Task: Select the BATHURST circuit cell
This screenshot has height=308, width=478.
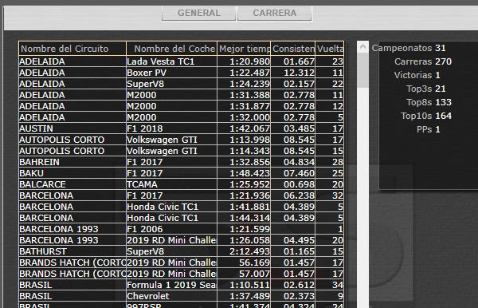Action: tap(72, 251)
